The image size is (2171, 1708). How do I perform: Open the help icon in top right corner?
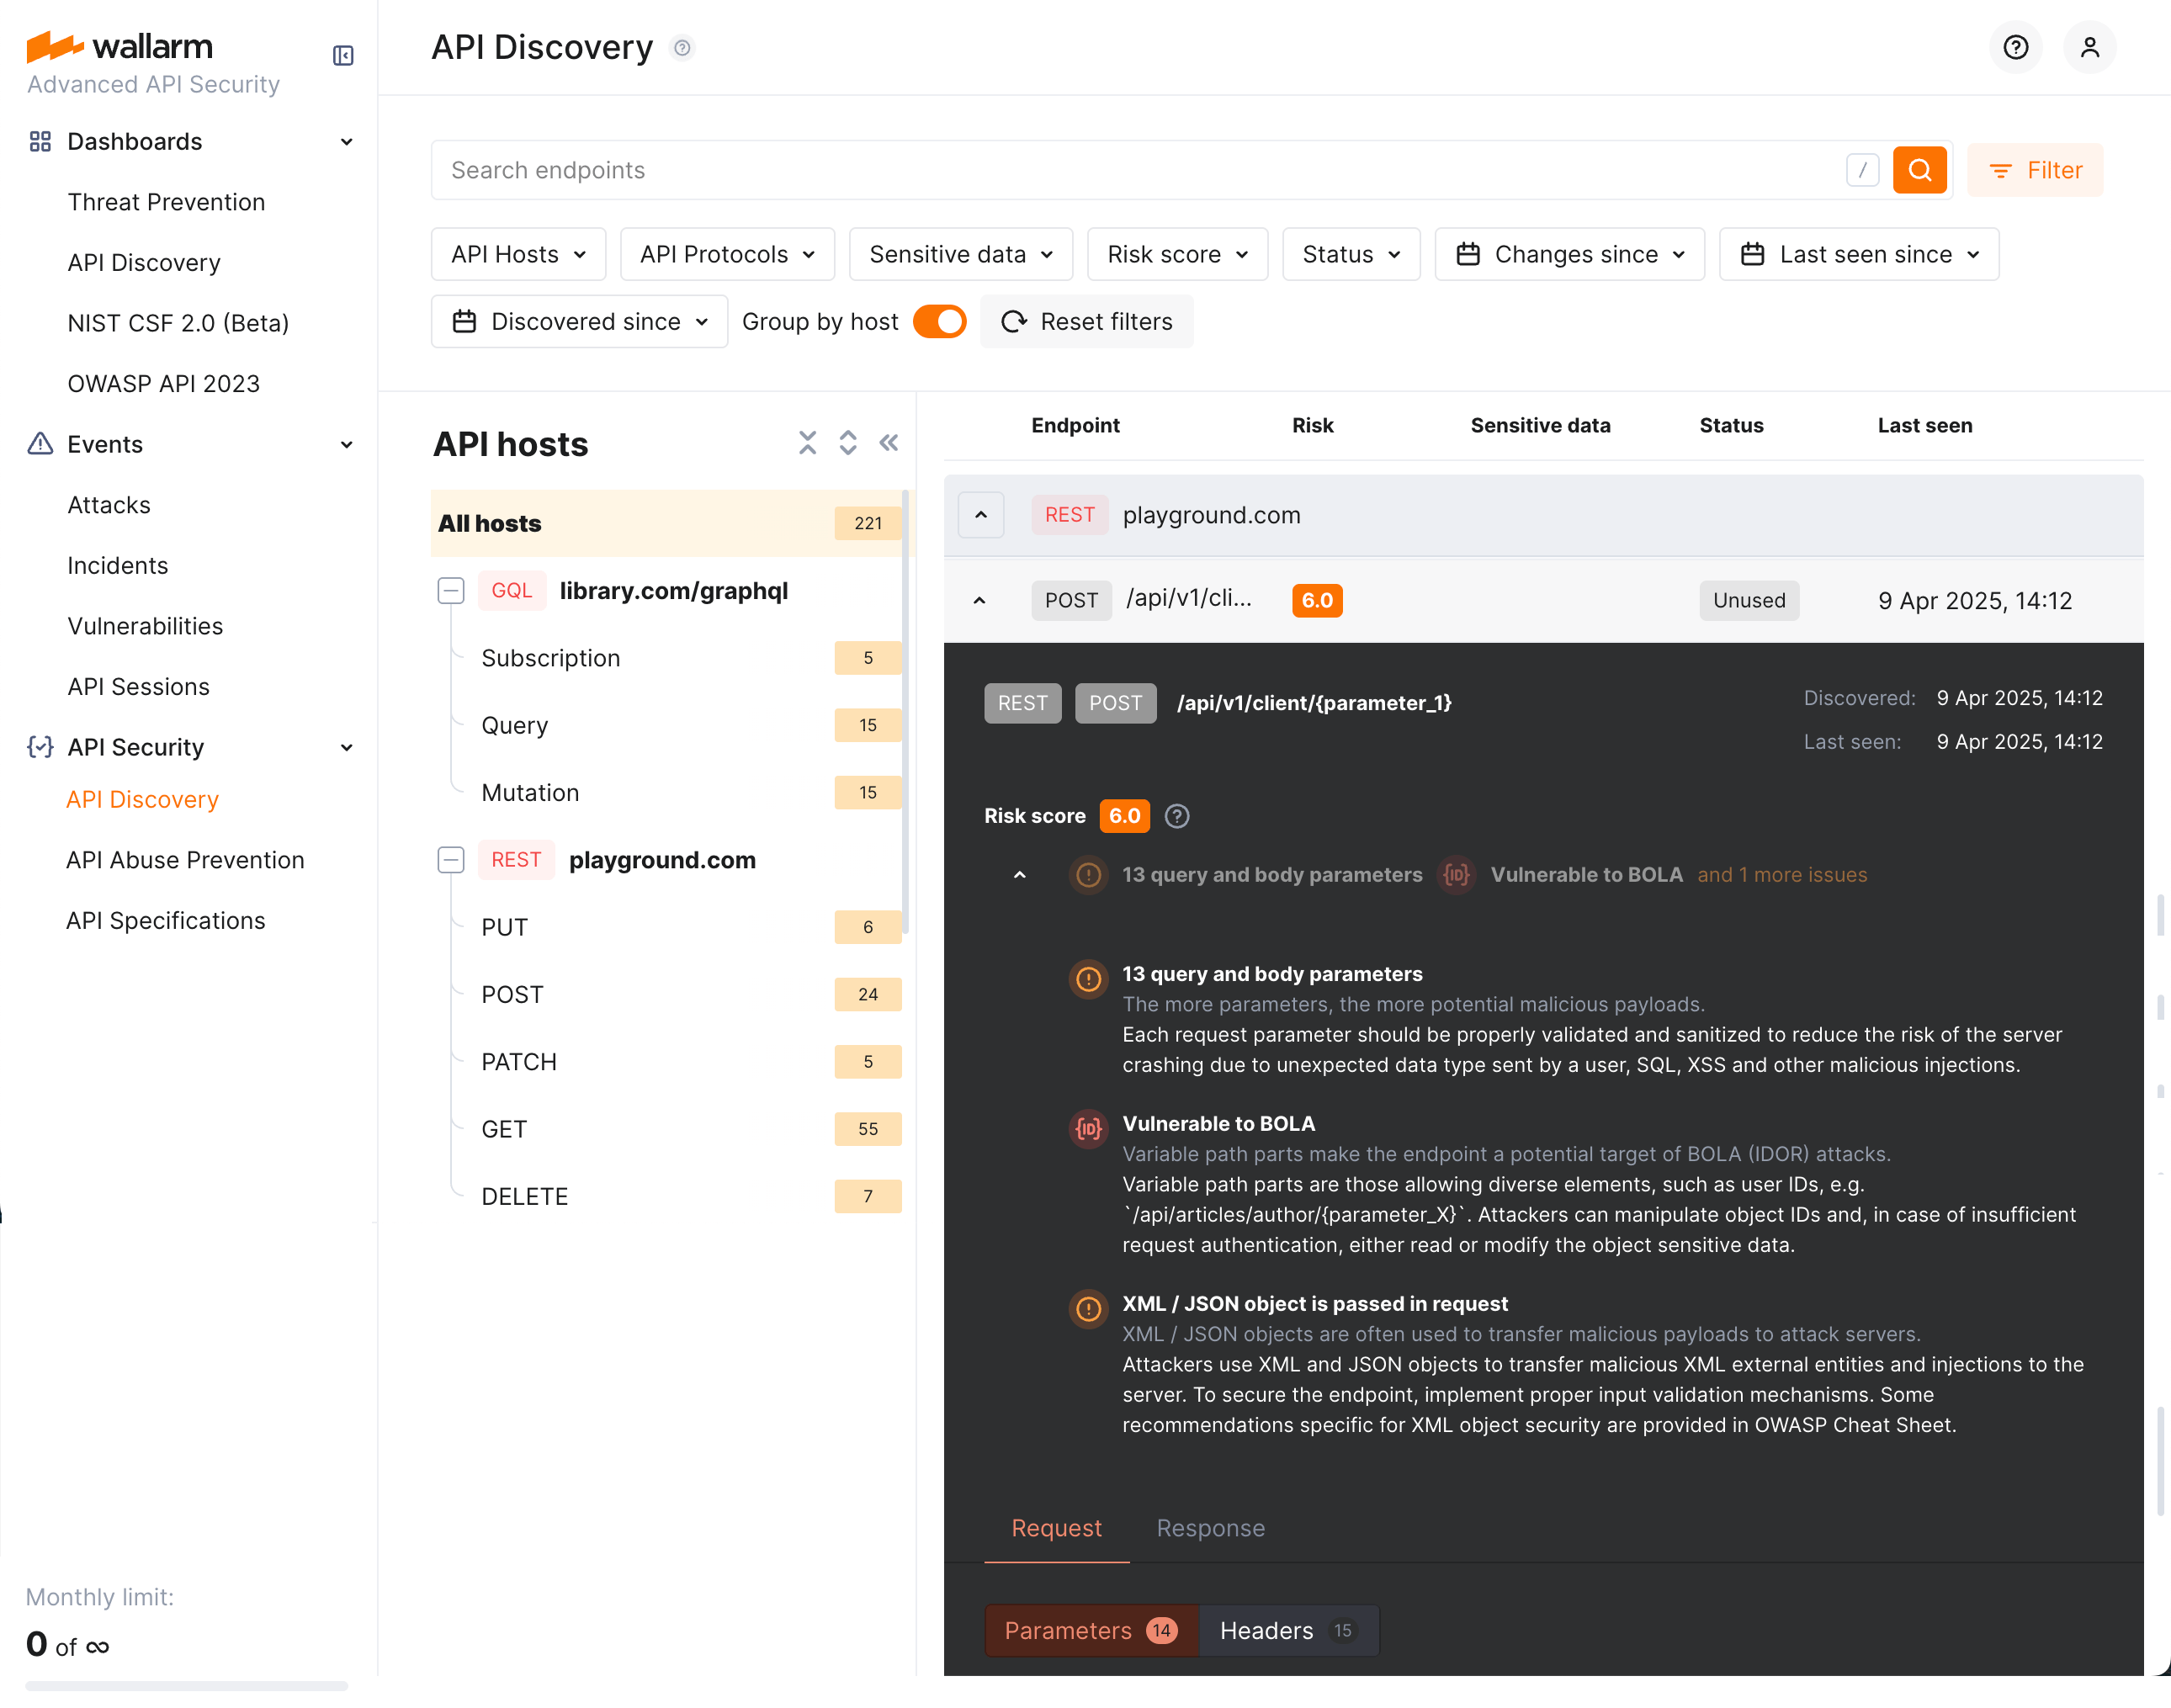pyautogui.click(x=2016, y=47)
